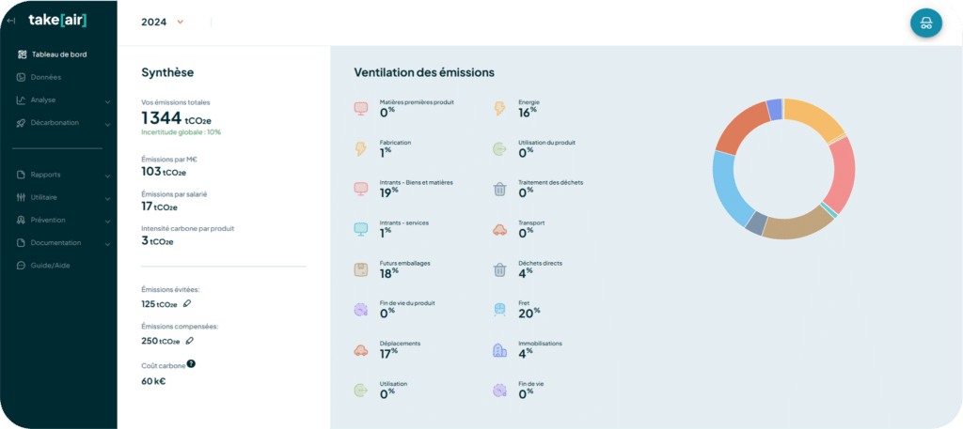The image size is (963, 429).
Task: Click the Fin de vie du produit icon
Action: click(x=360, y=310)
